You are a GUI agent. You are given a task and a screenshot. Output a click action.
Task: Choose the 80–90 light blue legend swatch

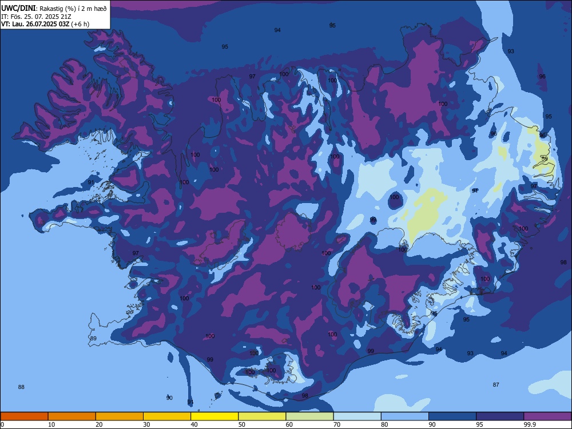pos(405,416)
